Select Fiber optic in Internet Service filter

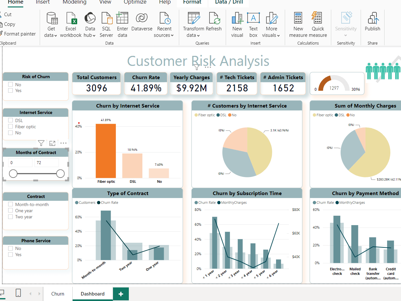(10, 127)
